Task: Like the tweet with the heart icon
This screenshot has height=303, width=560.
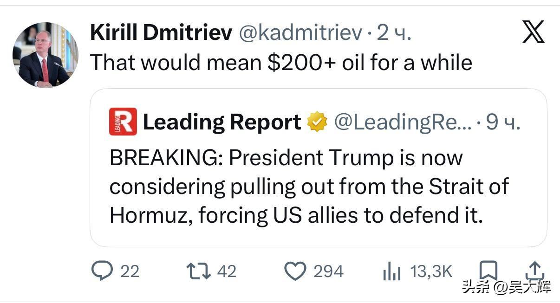Action: pyautogui.click(x=295, y=271)
